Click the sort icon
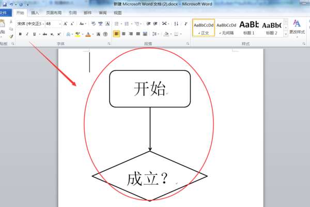 point(176,24)
